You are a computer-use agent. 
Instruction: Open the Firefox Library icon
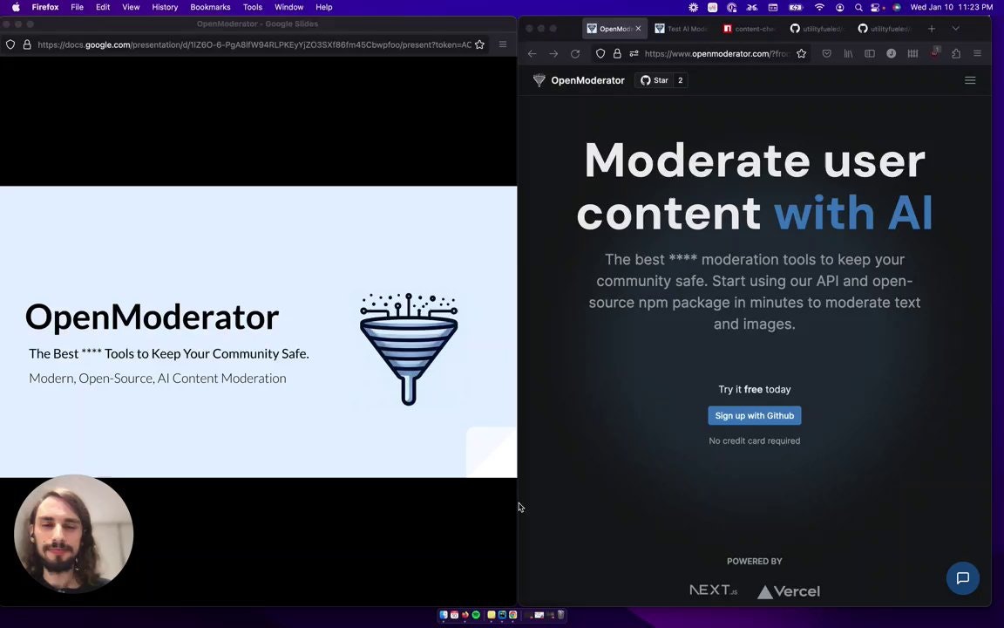point(848,53)
